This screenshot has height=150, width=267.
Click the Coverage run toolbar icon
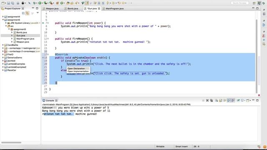[45, 3]
